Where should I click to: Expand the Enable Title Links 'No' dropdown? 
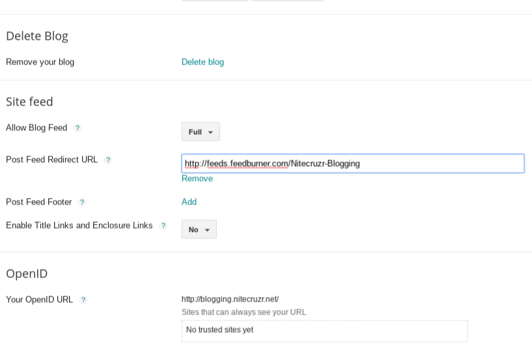tap(199, 229)
